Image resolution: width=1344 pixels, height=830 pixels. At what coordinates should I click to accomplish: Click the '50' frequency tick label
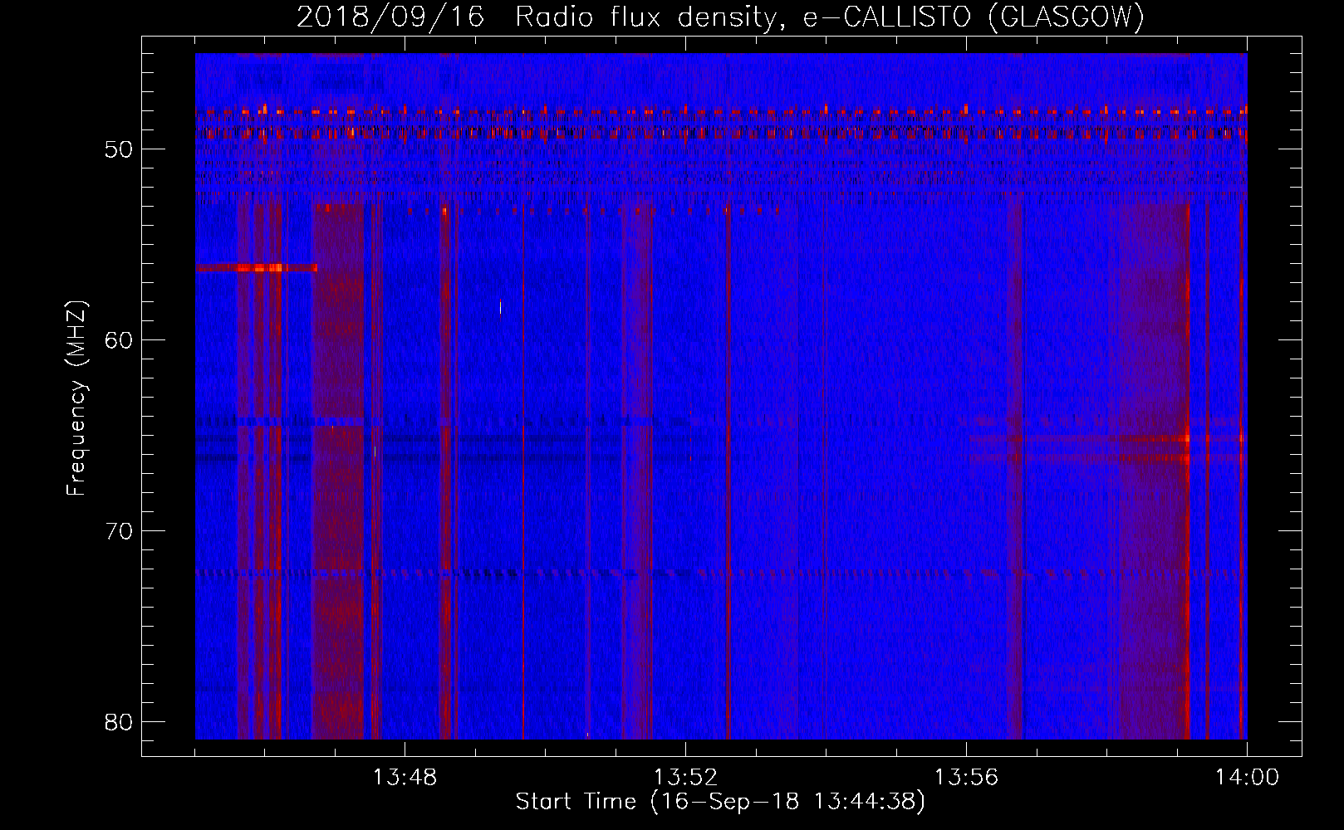point(120,149)
